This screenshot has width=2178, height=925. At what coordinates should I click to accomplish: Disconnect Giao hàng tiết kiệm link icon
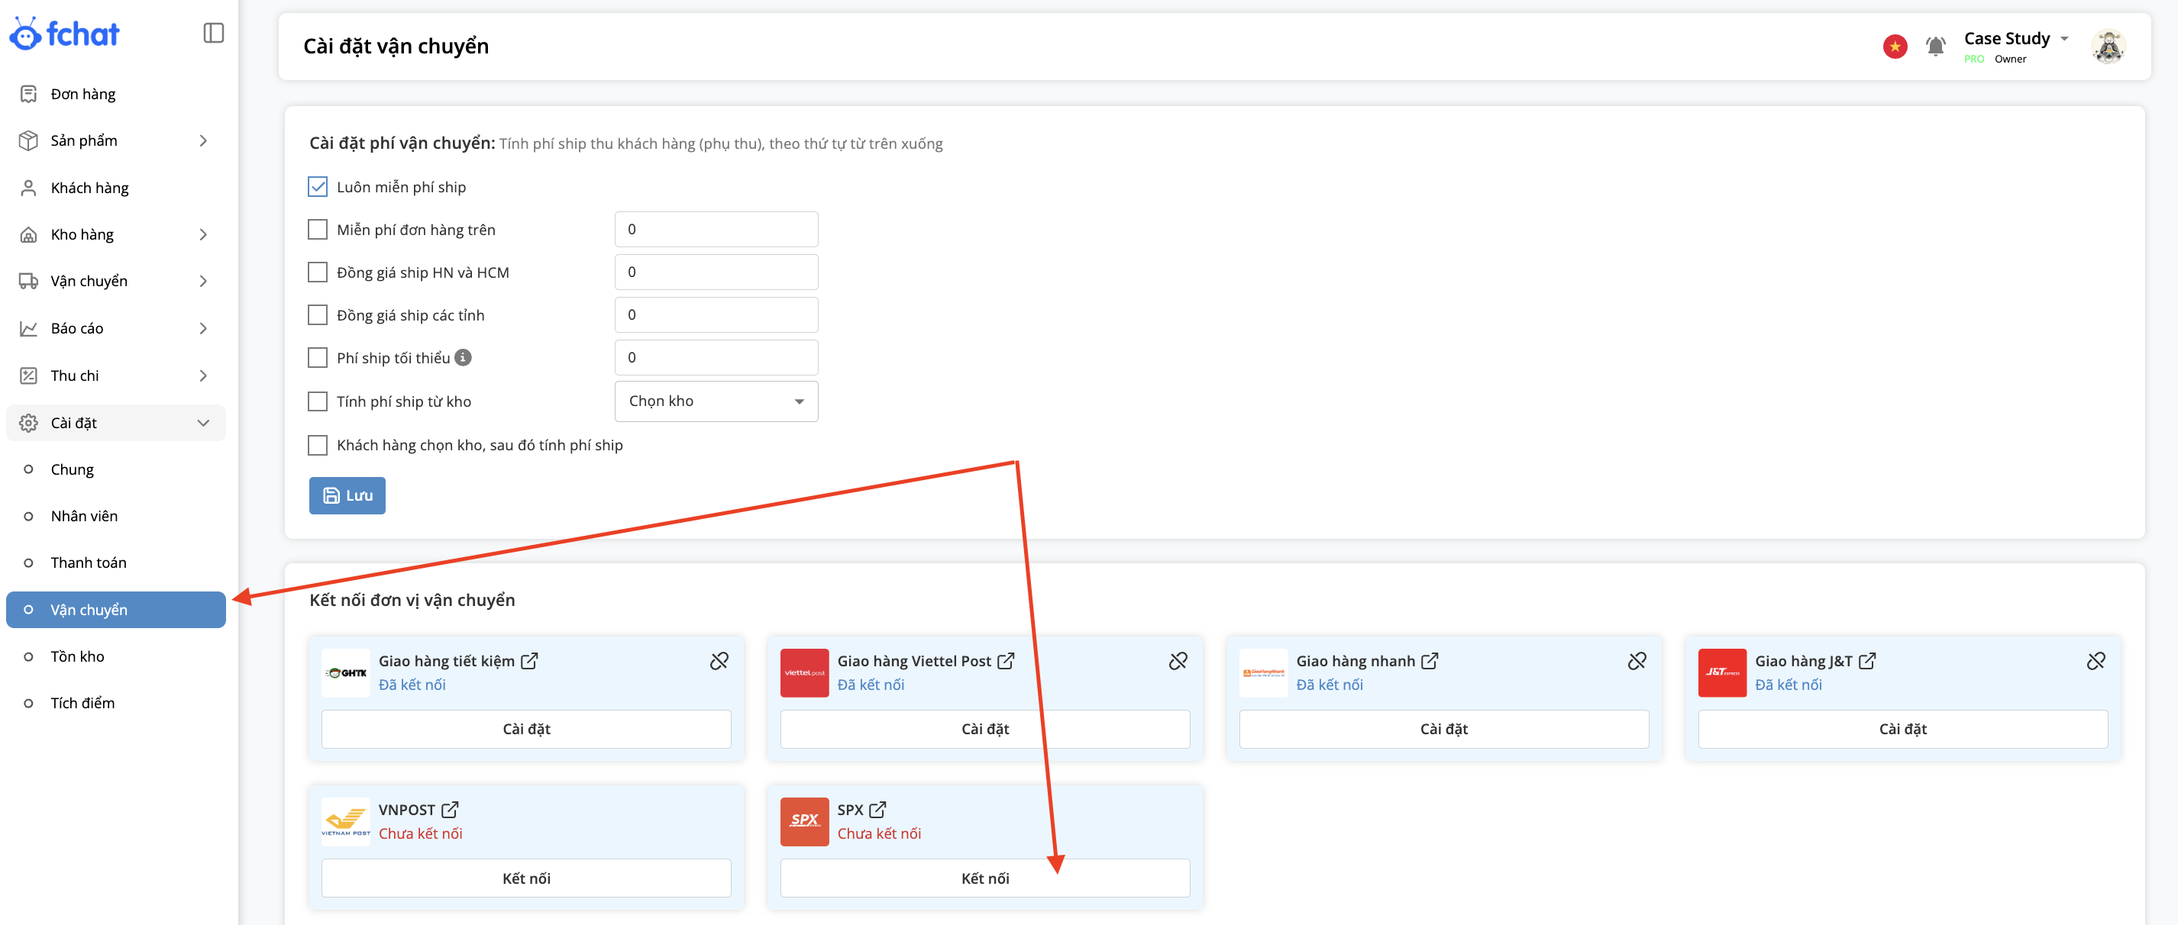(x=719, y=661)
